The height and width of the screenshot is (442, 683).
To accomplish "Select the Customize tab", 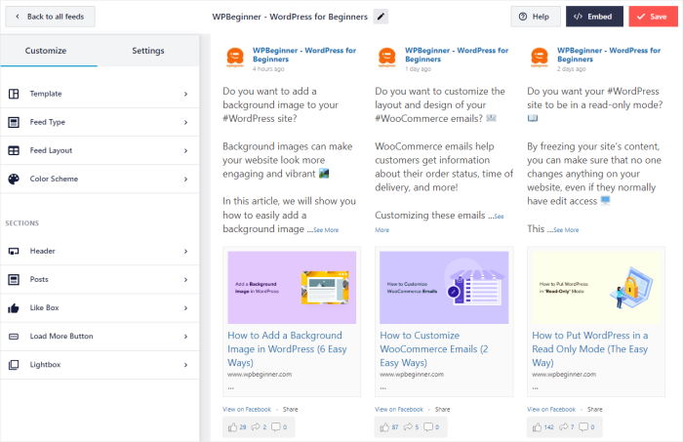I will click(46, 51).
